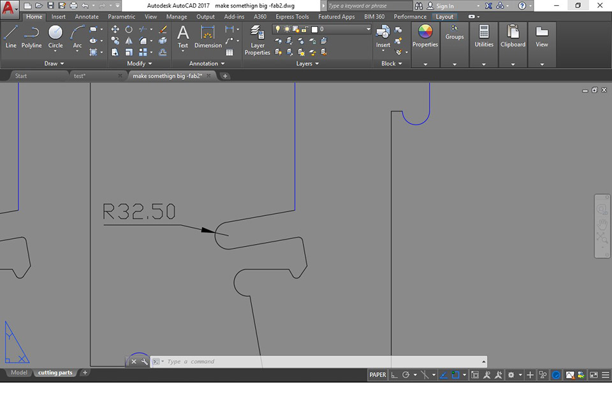Click the Plot printer icon
612x395 pixels.
(73, 6)
